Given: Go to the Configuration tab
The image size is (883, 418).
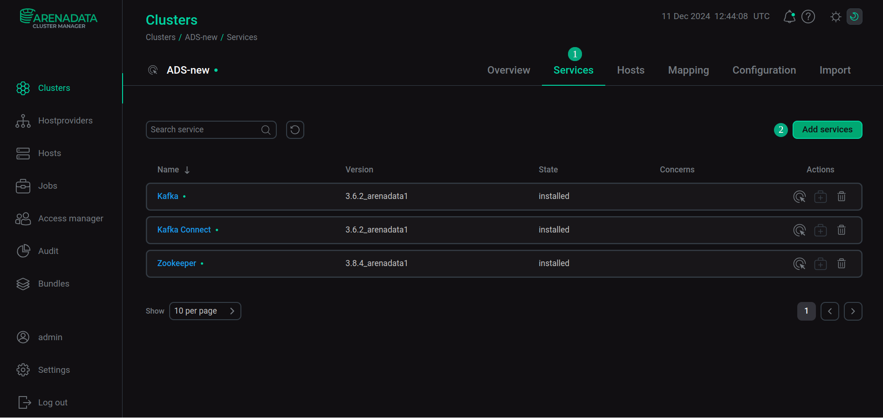Looking at the screenshot, I should point(764,70).
